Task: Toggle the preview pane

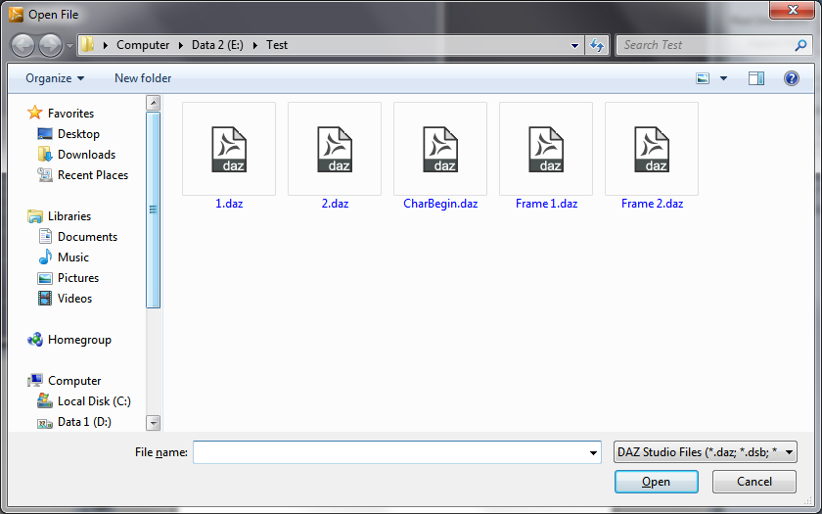Action: point(755,78)
